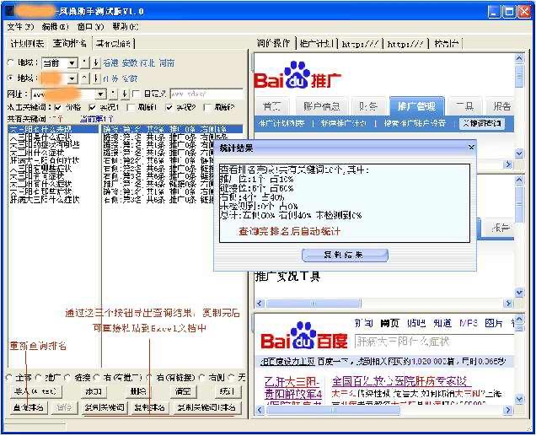This screenshot has width=536, height=436.
Task: Enable the 刷新1 checkbox
Action: tap(131, 107)
